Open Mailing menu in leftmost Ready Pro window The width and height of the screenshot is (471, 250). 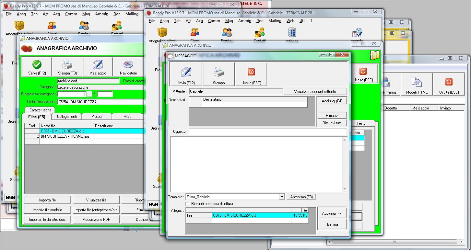132,14
